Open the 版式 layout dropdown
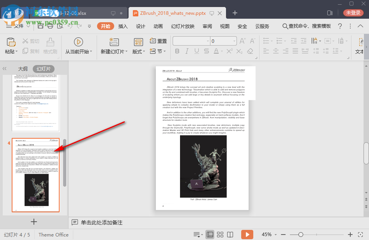Screen dimensions: 369x240 click(x=139, y=51)
